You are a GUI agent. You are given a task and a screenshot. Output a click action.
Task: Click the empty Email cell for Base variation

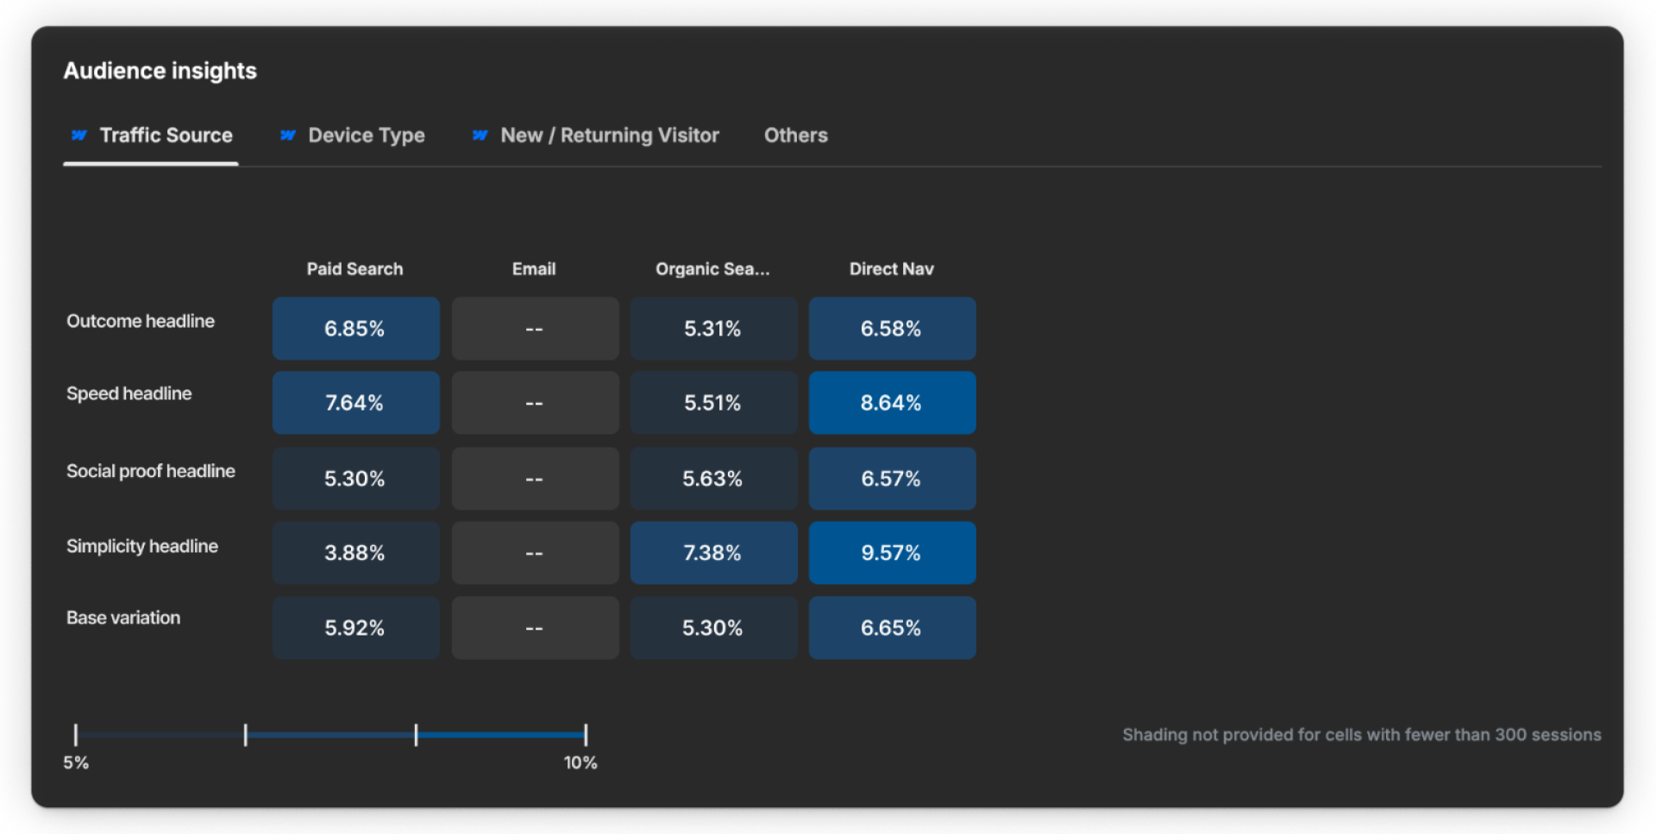pyautogui.click(x=536, y=628)
